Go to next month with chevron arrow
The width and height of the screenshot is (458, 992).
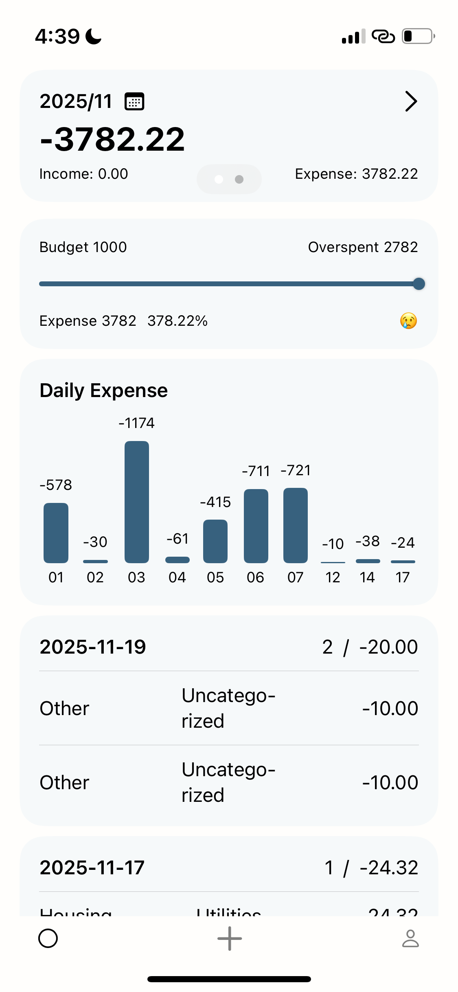click(411, 101)
